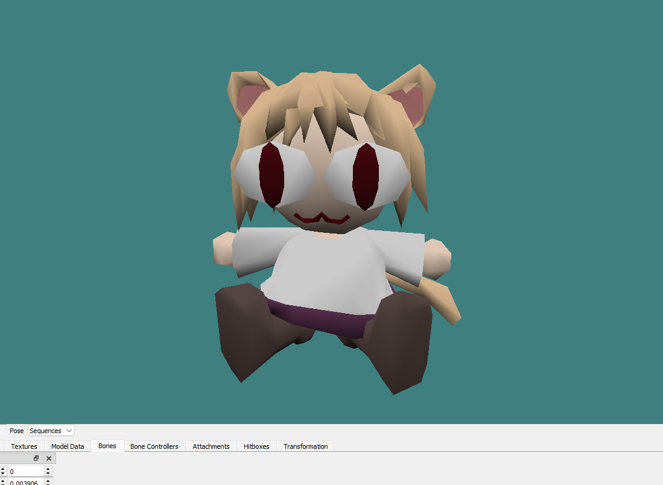This screenshot has width=663, height=485.
Task: Go to the Bone Controllers tab
Action: coord(154,446)
